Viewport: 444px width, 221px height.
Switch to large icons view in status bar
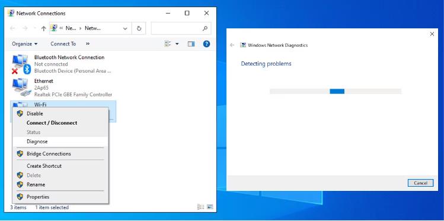210,207
